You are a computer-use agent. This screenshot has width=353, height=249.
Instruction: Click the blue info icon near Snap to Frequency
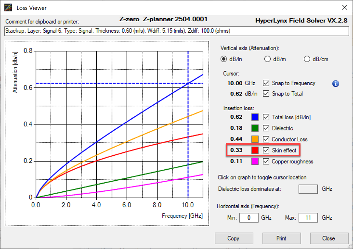coord(335,83)
